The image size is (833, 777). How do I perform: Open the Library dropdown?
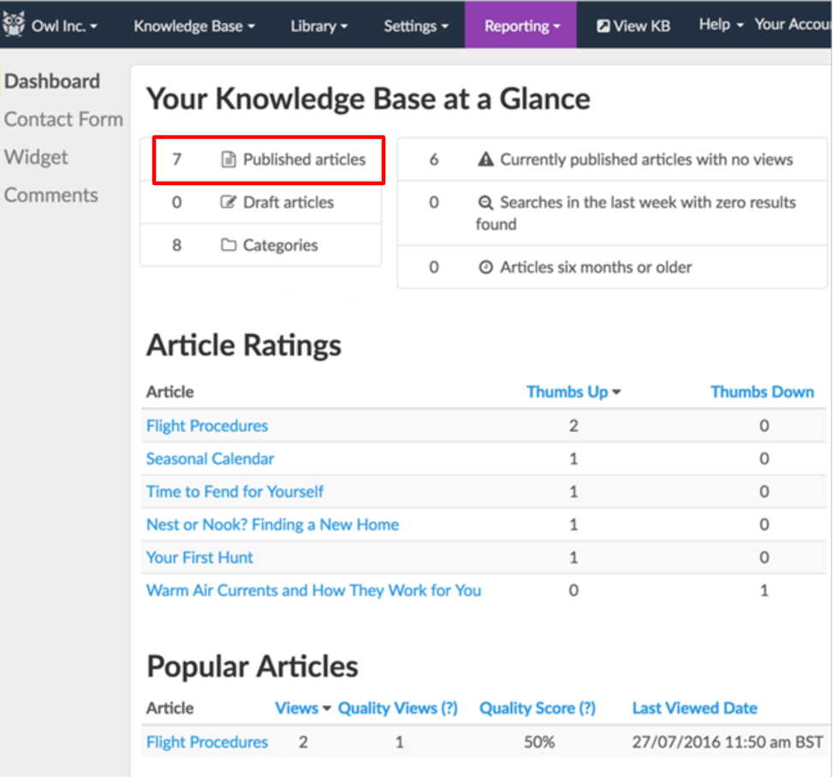(x=318, y=26)
